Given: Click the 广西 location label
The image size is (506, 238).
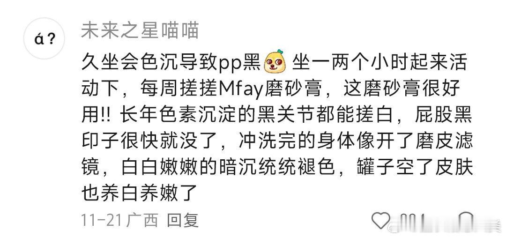Looking at the screenshot, I should point(142,221).
